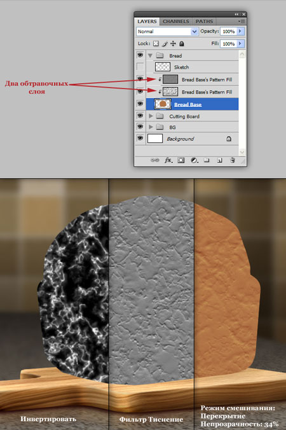Create a new group folder icon
The image size is (286, 430).
[207, 160]
